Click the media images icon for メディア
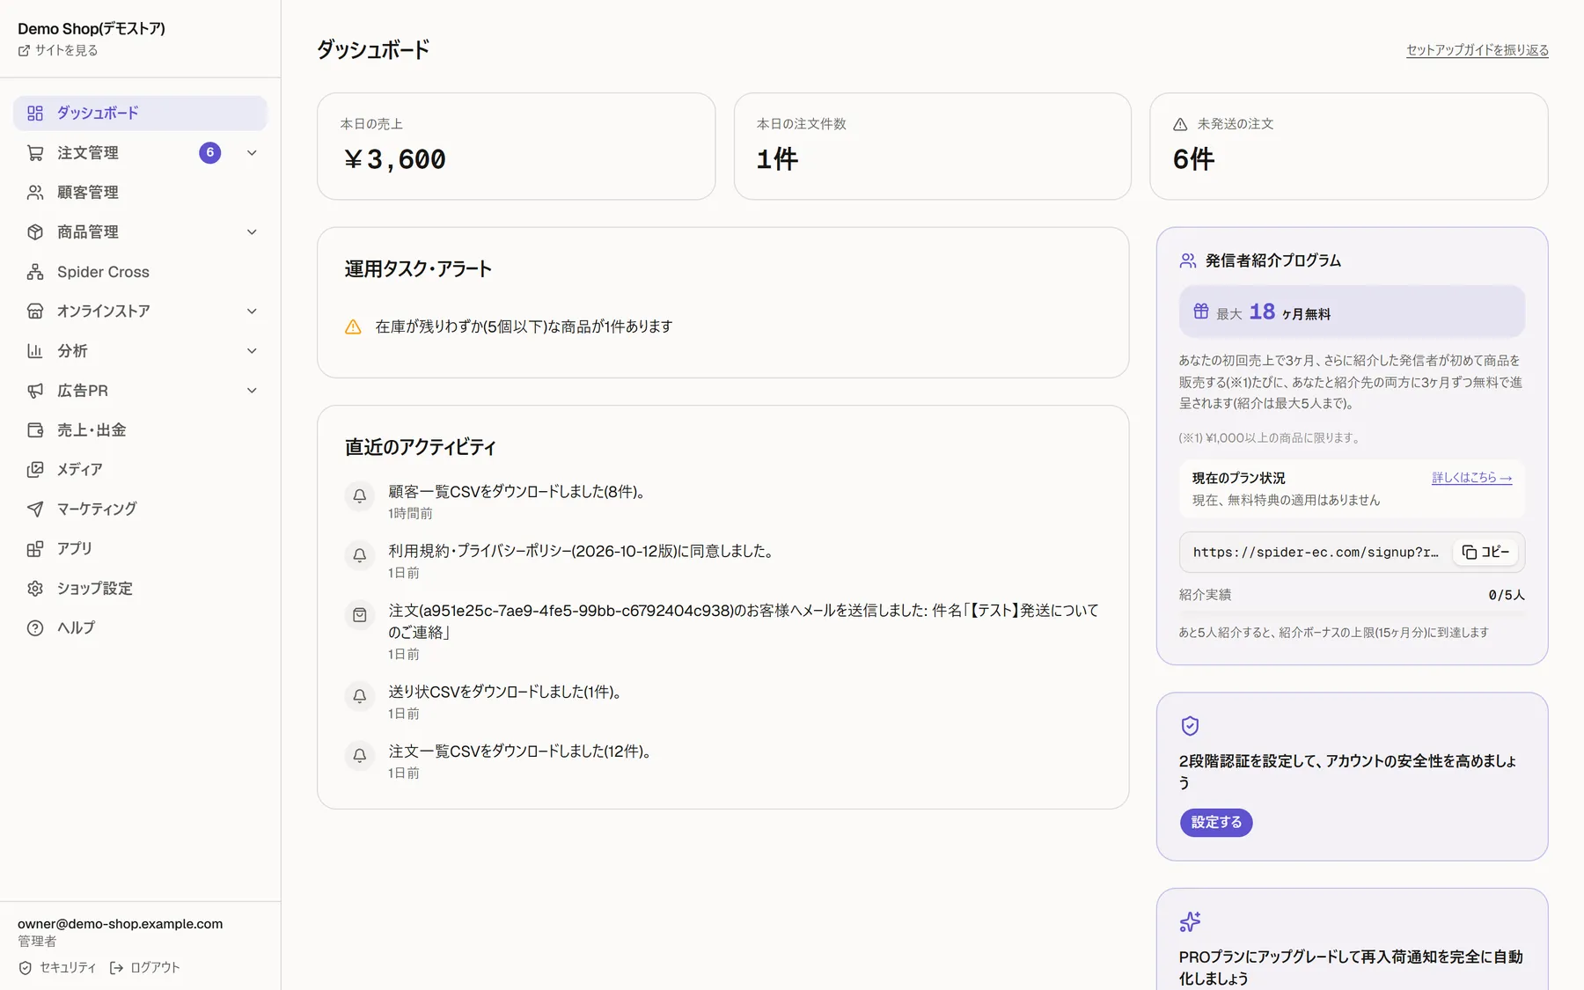Screen dimensions: 1584x990 tap(35, 470)
